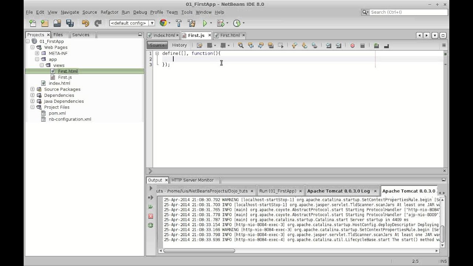473x266 pixels.
Task: Click the Chrome browser icon in toolbar
Action: 163,23
